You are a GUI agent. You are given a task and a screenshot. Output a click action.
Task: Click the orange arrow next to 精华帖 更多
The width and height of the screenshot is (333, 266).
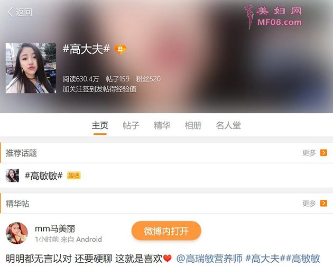323,203
